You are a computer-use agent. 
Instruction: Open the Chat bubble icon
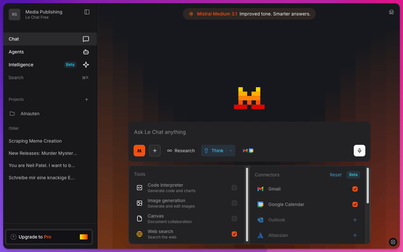86,39
